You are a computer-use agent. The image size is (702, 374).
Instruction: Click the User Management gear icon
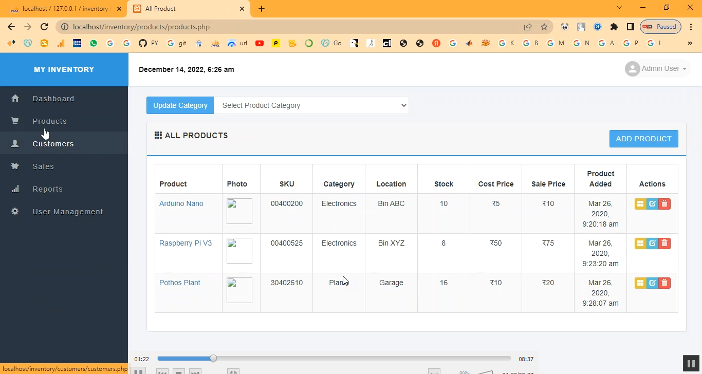point(15,212)
